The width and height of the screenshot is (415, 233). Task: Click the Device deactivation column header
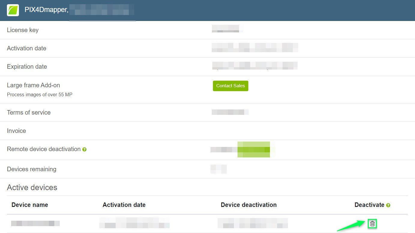[249, 205]
